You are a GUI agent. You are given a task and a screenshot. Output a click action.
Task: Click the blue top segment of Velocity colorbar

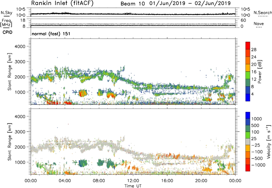248,115
